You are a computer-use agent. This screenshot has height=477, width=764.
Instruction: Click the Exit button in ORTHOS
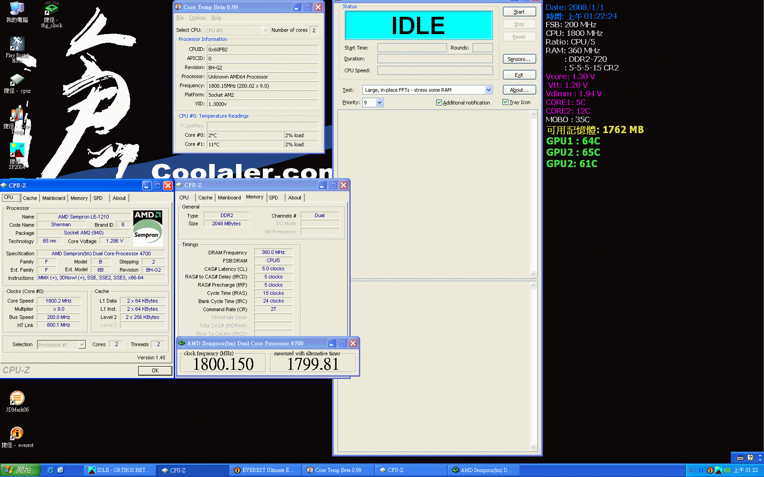[519, 75]
